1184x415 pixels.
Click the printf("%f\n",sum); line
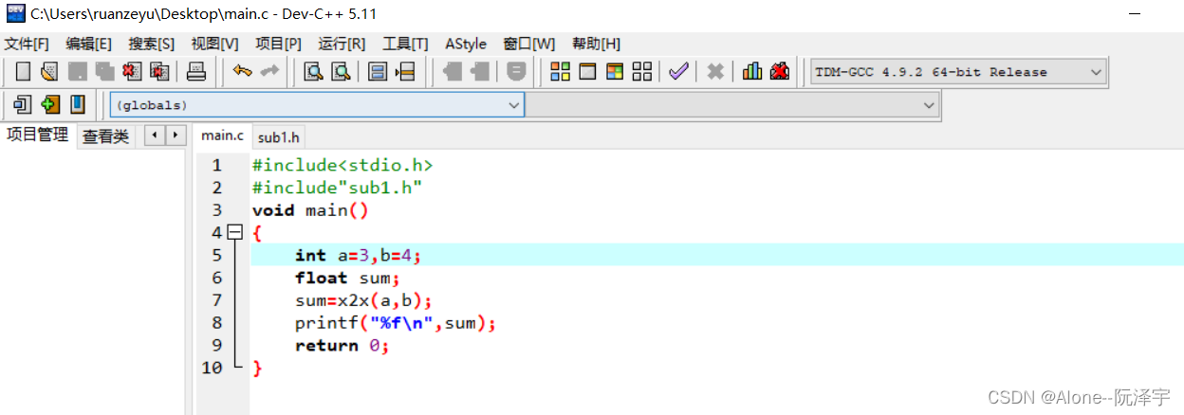tap(396, 323)
